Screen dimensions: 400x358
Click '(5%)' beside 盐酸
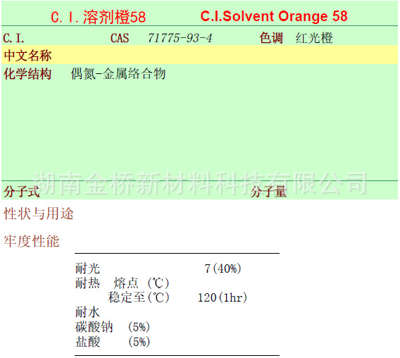click(x=139, y=342)
